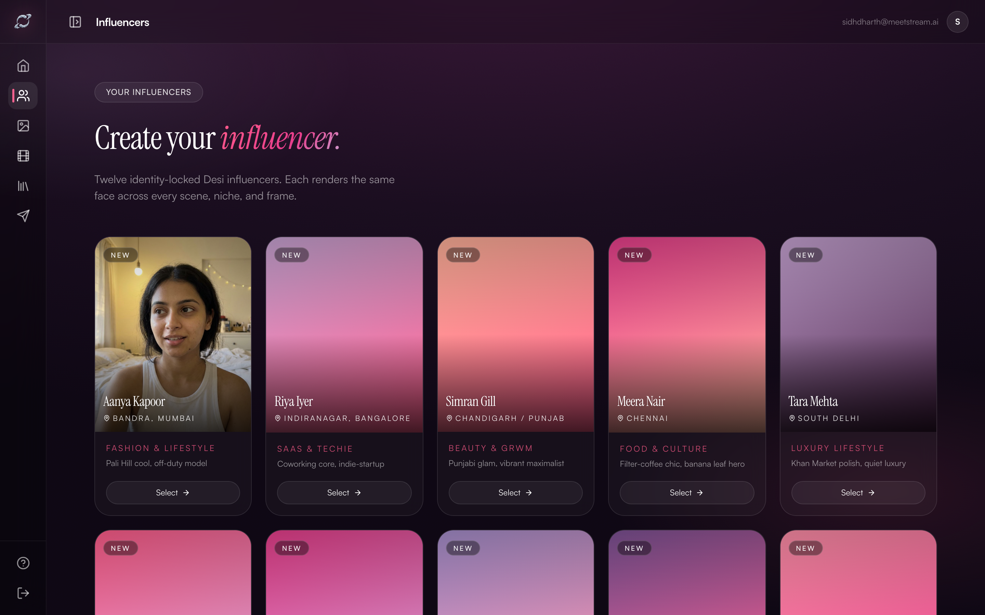The image size is (985, 615).
Task: Click the location pin beside Bandra, Mumbai
Action: pyautogui.click(x=107, y=418)
